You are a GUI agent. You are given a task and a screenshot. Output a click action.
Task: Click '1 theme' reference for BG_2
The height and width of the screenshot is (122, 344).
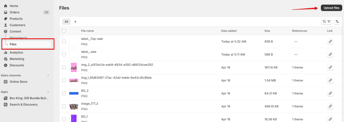298,93
